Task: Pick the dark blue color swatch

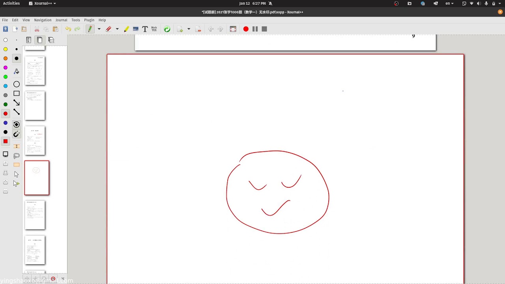Action: (x=6, y=123)
